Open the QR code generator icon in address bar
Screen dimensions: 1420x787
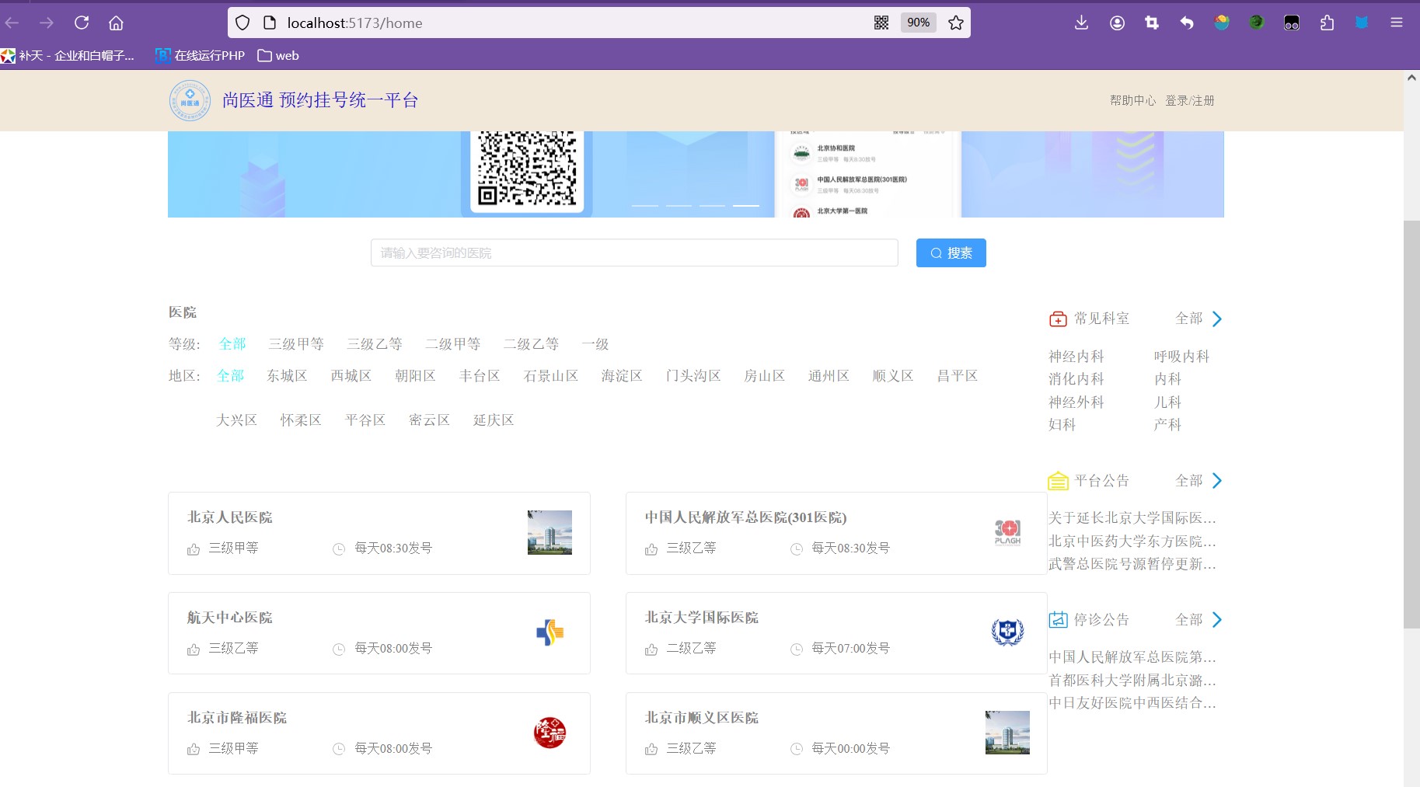tap(881, 23)
